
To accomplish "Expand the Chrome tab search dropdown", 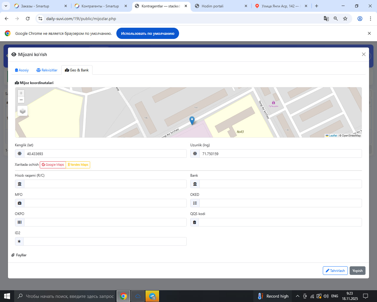I will [6, 6].
